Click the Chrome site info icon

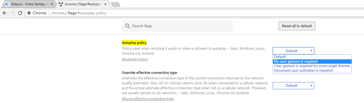click(x=29, y=13)
